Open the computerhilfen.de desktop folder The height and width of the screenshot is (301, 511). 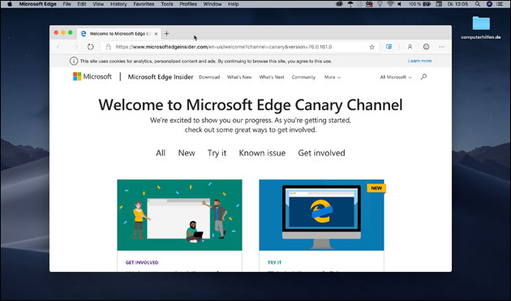[x=481, y=28]
